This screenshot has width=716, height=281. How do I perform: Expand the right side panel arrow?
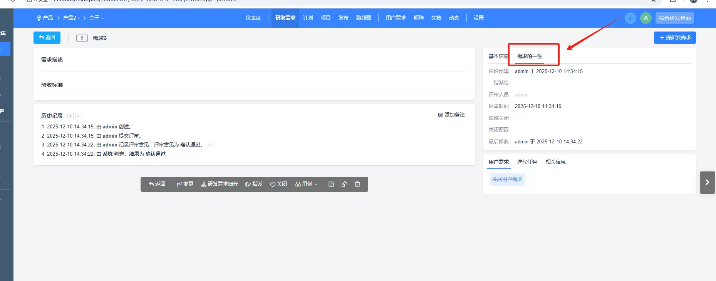coord(707,182)
